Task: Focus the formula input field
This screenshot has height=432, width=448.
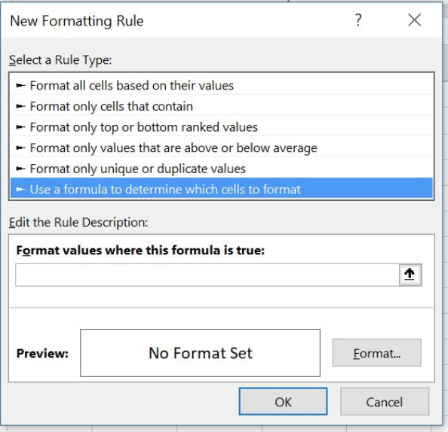Action: point(207,275)
